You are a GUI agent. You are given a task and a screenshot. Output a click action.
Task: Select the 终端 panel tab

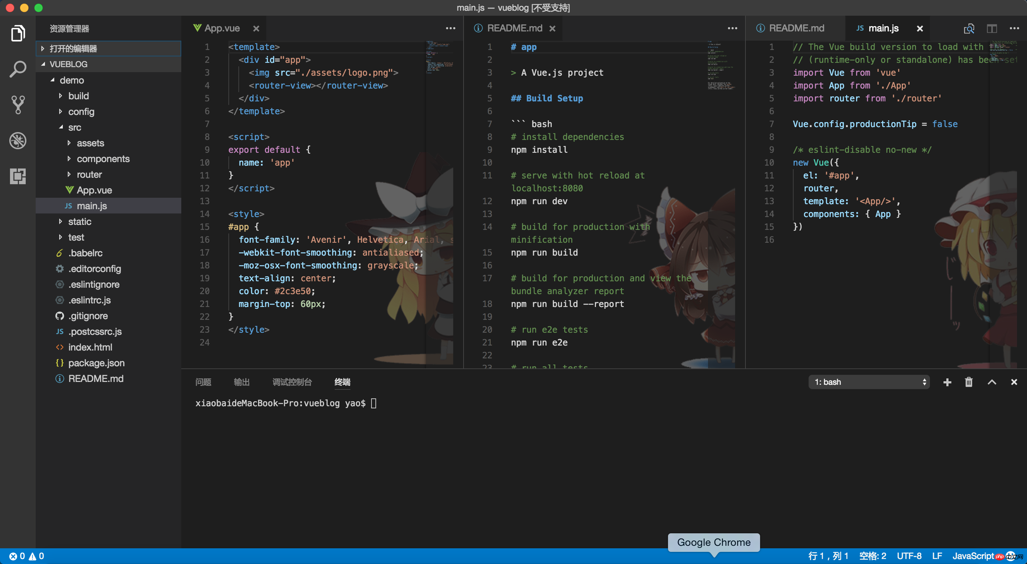point(343,382)
